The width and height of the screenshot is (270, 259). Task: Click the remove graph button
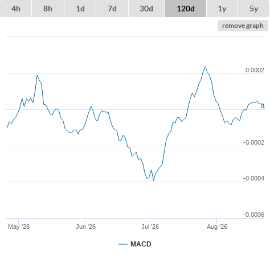(243, 26)
